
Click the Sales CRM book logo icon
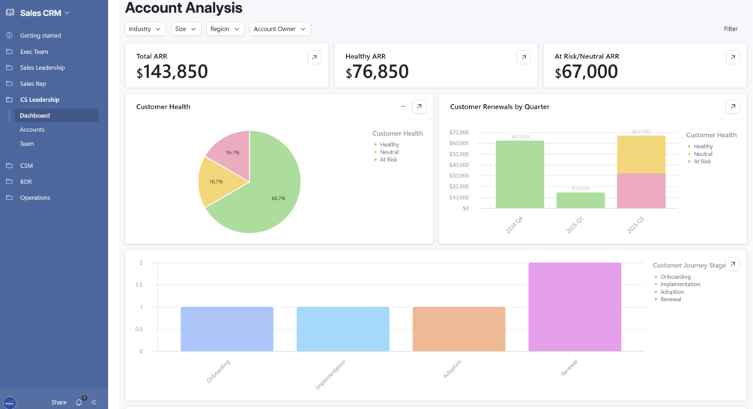[x=10, y=13]
